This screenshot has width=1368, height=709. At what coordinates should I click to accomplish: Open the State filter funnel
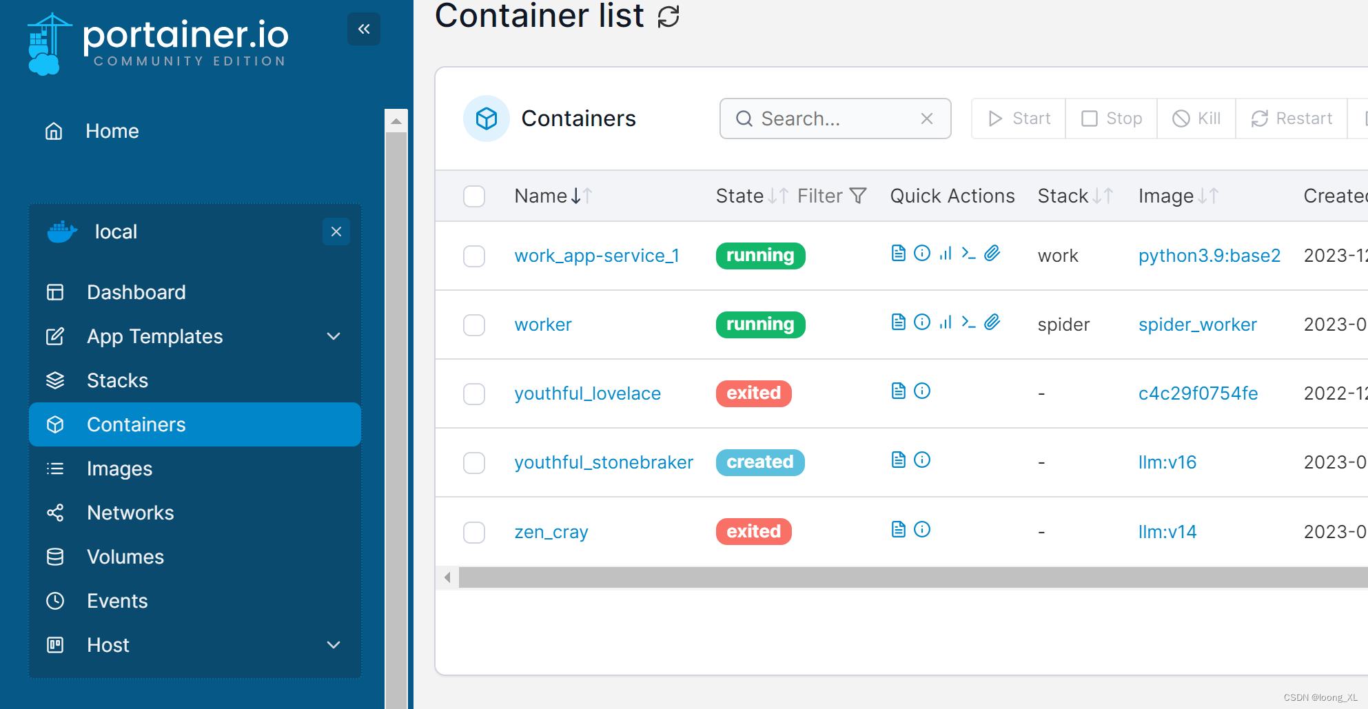pyautogui.click(x=858, y=196)
